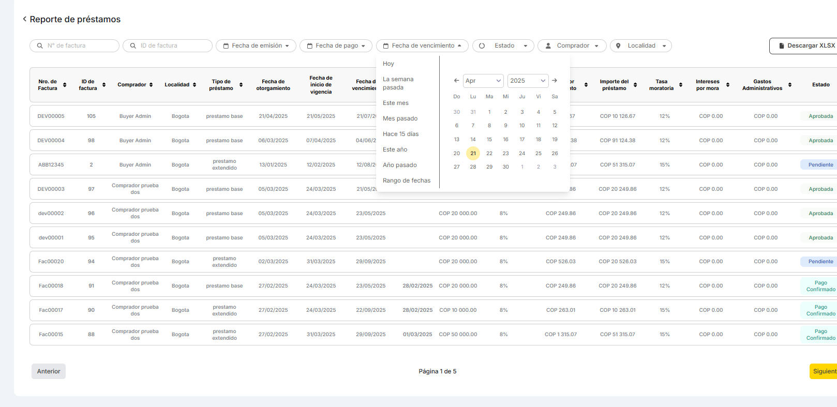Viewport: 837px width, 407px height.
Task: Expand the month selector showing Apr
Action: [483, 81]
